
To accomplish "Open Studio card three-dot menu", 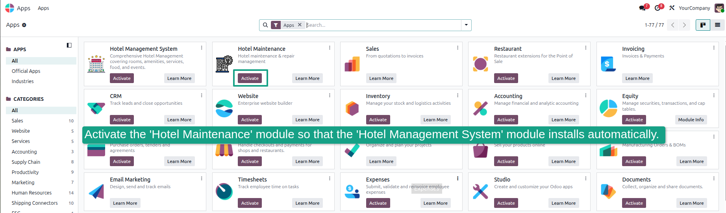I will (x=585, y=178).
